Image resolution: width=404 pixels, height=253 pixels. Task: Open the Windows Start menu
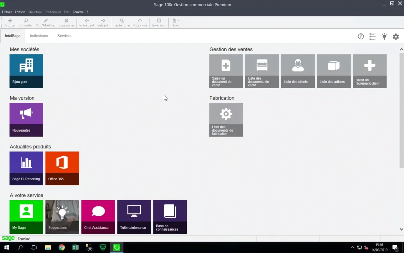tap(7, 247)
